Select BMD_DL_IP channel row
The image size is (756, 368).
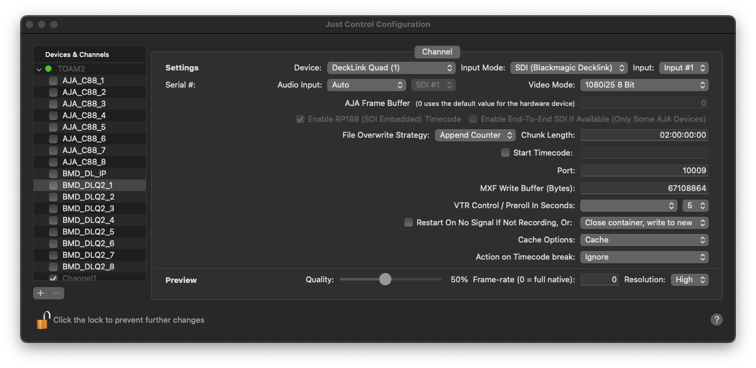[x=89, y=174]
